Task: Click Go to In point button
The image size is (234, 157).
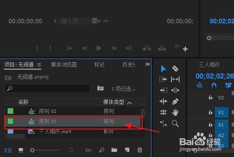Action: (x=69, y=48)
